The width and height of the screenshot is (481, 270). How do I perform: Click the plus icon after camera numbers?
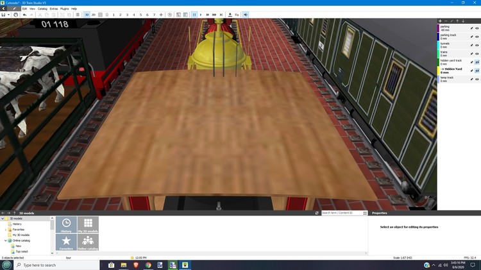pos(161,15)
